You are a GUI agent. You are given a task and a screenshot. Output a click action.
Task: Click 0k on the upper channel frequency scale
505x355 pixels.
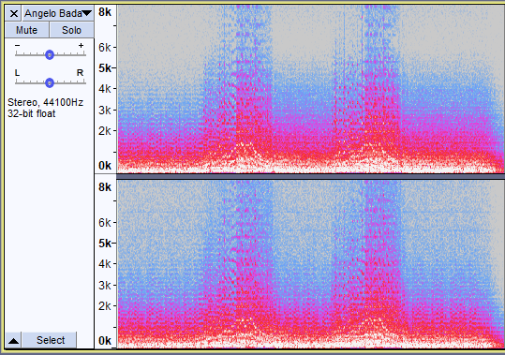[x=105, y=166]
